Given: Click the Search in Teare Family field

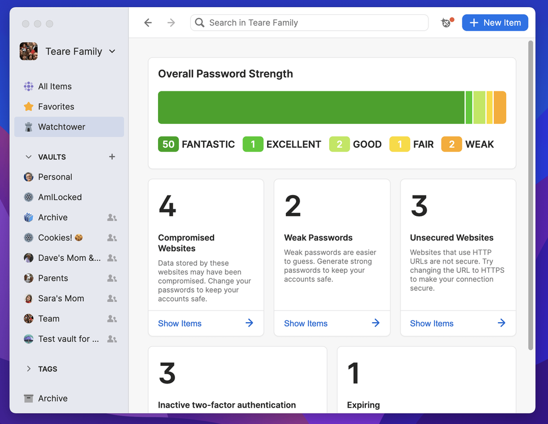Looking at the screenshot, I should point(309,22).
